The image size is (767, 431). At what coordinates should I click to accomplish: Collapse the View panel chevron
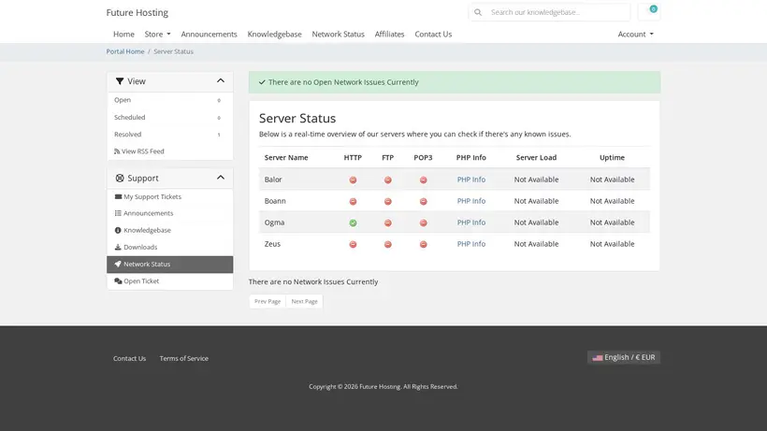pyautogui.click(x=221, y=80)
